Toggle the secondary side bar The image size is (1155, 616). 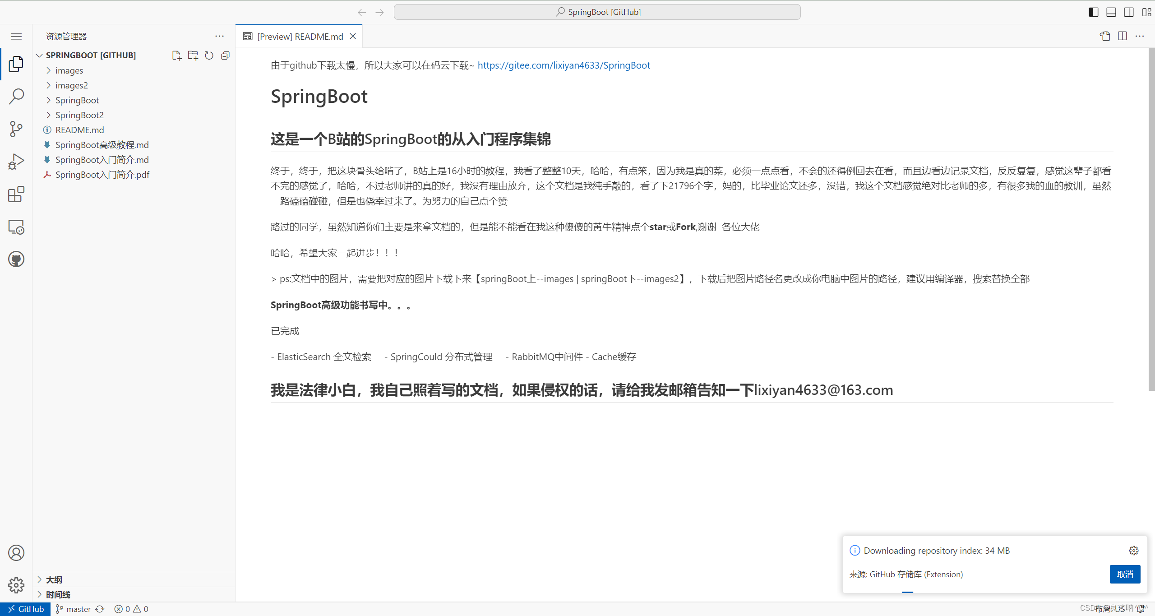coord(1129,12)
